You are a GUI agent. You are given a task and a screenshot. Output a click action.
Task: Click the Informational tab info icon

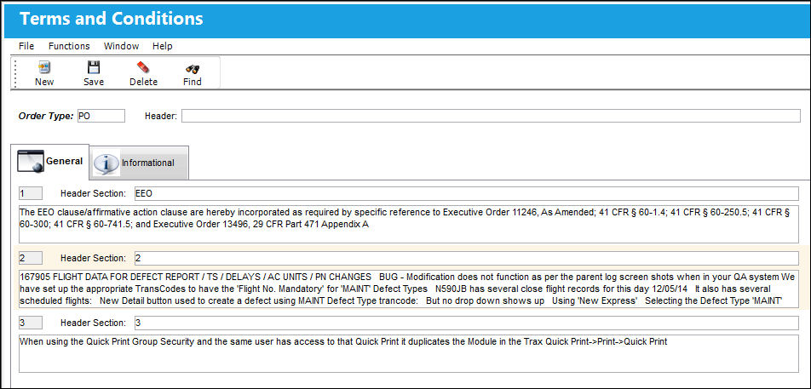tap(106, 163)
